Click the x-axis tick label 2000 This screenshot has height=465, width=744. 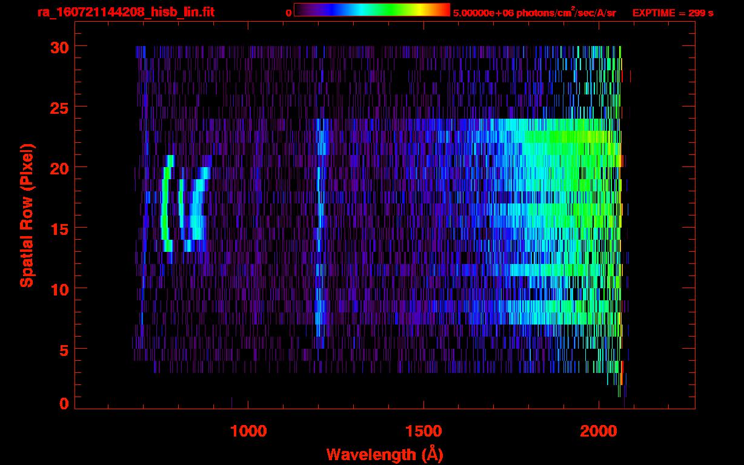click(599, 431)
